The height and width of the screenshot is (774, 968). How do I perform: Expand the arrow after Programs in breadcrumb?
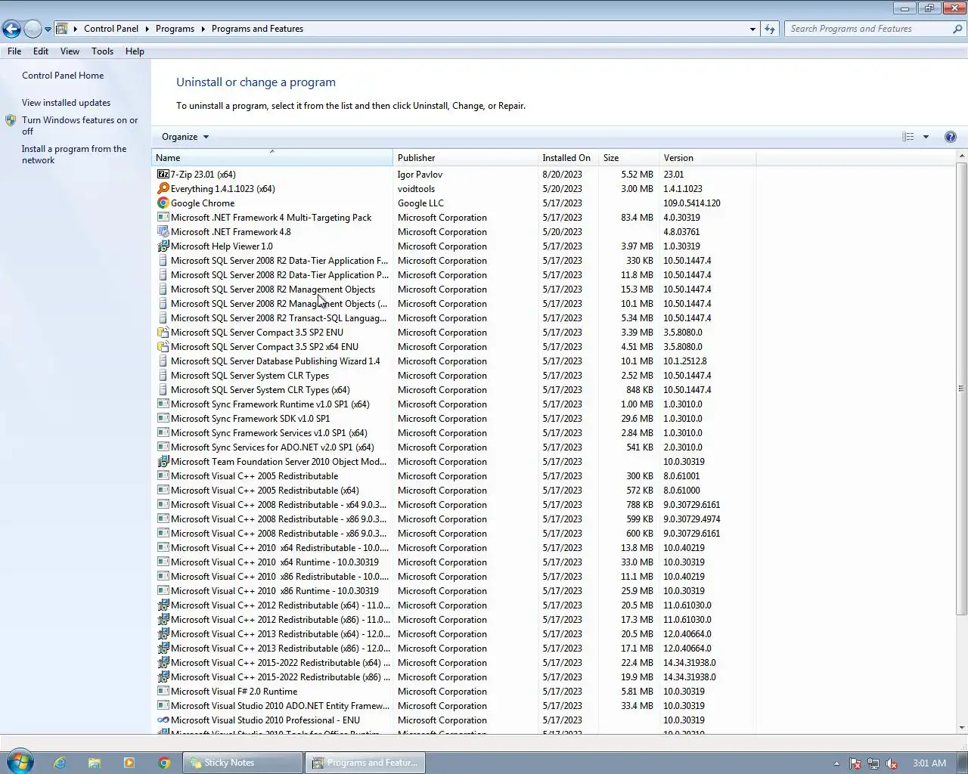click(x=203, y=29)
